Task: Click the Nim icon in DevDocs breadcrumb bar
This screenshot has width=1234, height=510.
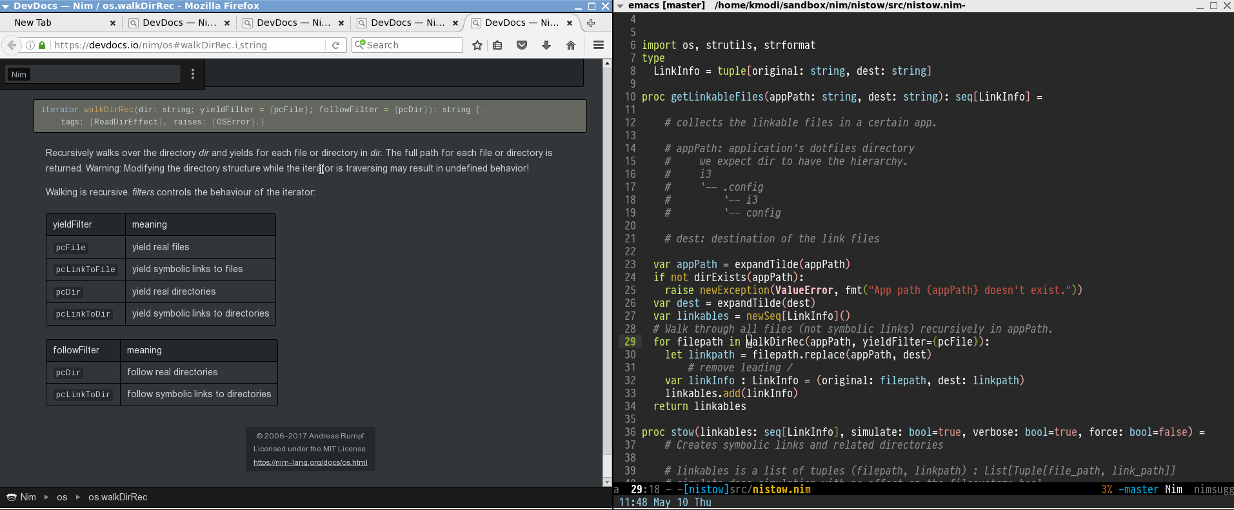Action: click(x=11, y=497)
